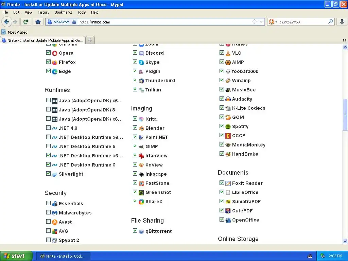Viewport: 348px width, 261px height.
Task: Uncheck the Krita checkbox
Action: tap(135, 119)
